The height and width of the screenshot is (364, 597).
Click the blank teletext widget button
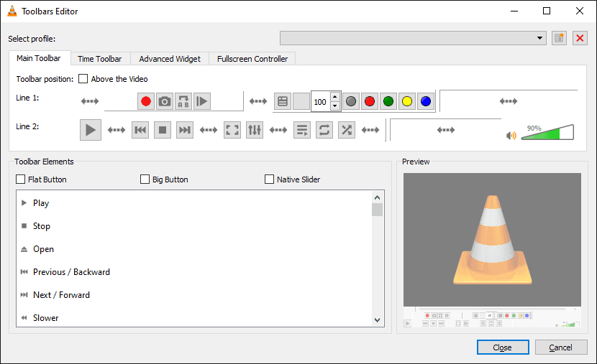pyautogui.click(x=301, y=101)
